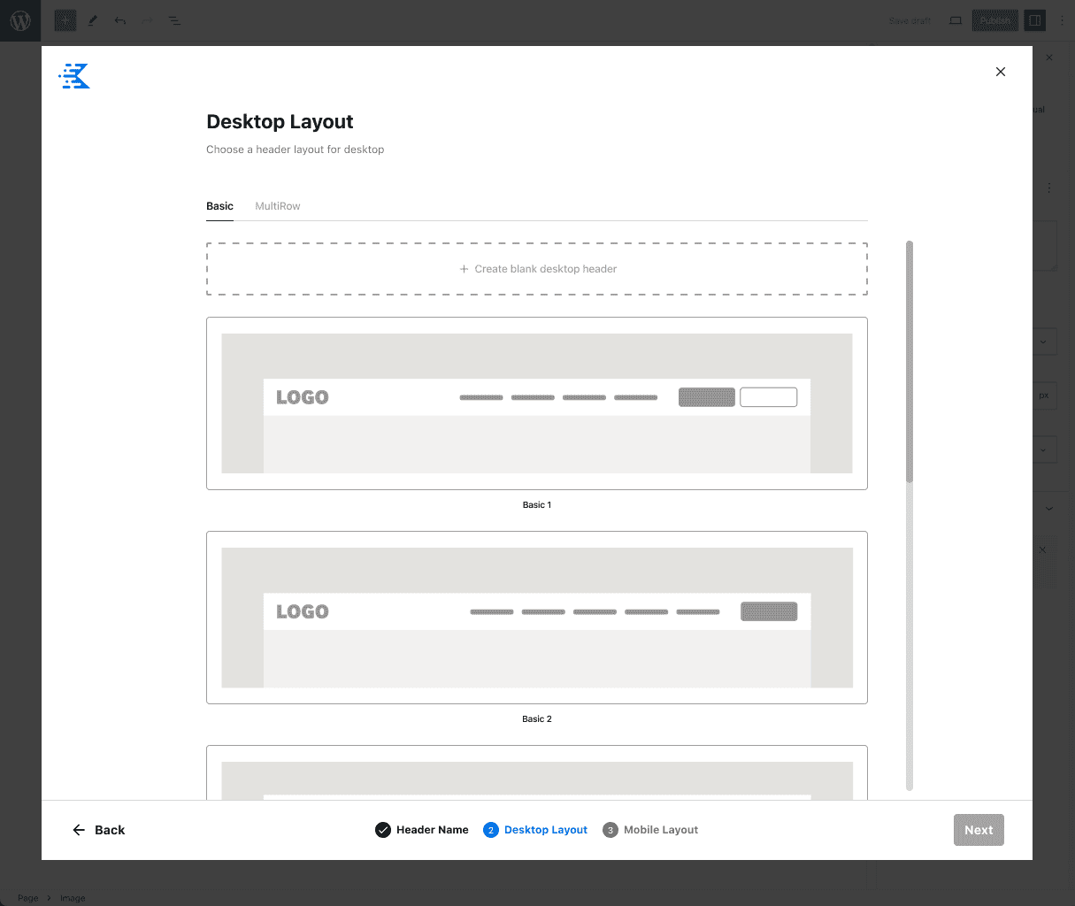This screenshot has width=1075, height=906.
Task: Select the Basic 2 header layout
Action: point(536,617)
